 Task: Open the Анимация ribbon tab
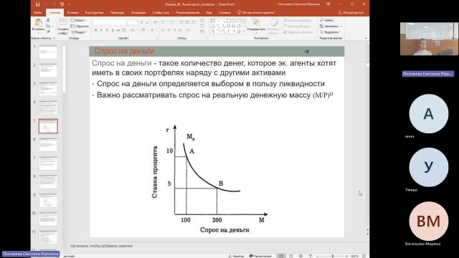[x=138, y=13]
